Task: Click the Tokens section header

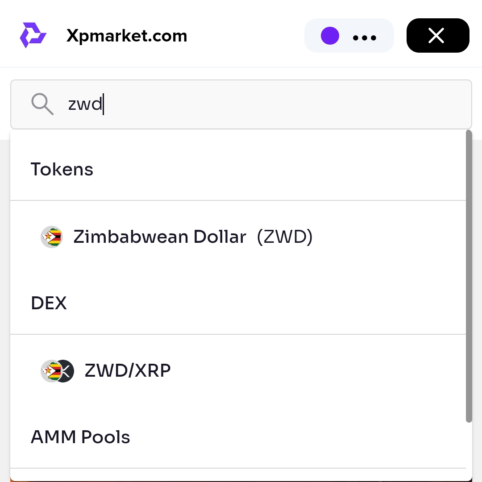Action: pos(62,170)
